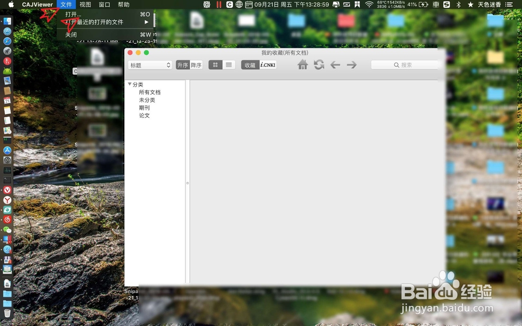
Task: Refresh the document list
Action: [x=319, y=65]
